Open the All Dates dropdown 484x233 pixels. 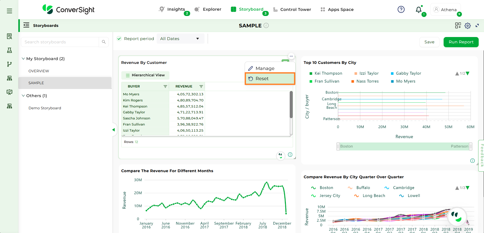tap(180, 39)
